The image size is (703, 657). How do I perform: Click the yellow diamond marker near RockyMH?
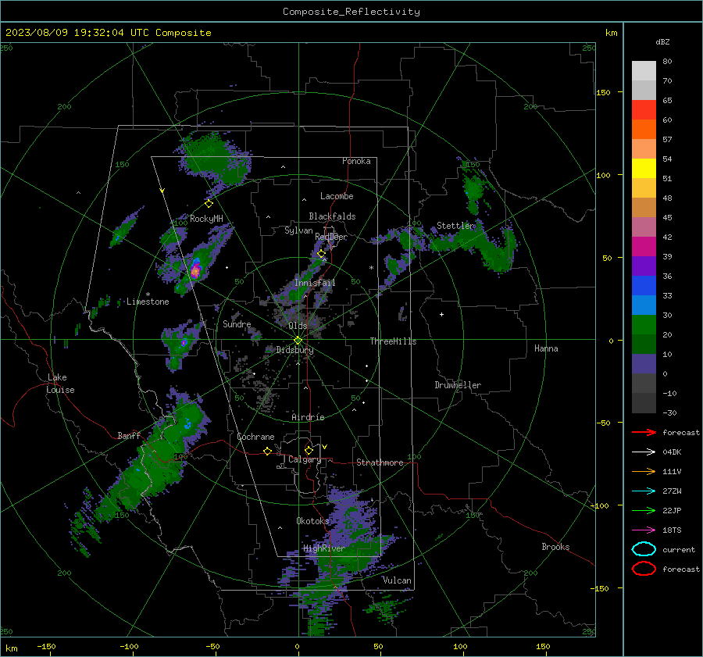tap(209, 204)
